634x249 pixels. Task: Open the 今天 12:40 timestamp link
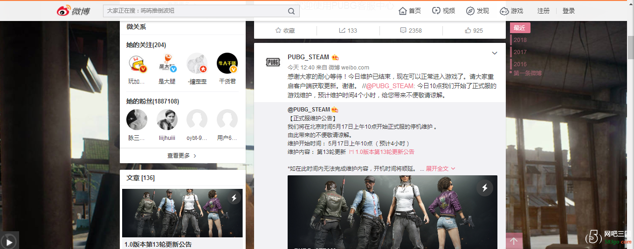[x=301, y=67]
